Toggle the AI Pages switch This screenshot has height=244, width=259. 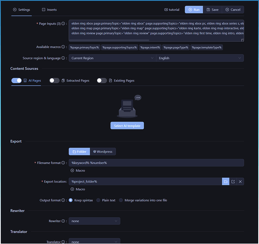point(17,81)
